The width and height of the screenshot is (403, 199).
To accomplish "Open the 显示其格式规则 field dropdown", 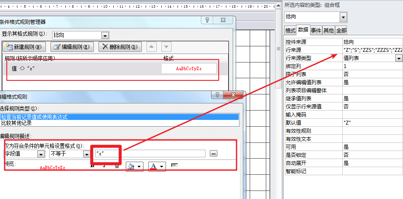I will coord(105,35).
